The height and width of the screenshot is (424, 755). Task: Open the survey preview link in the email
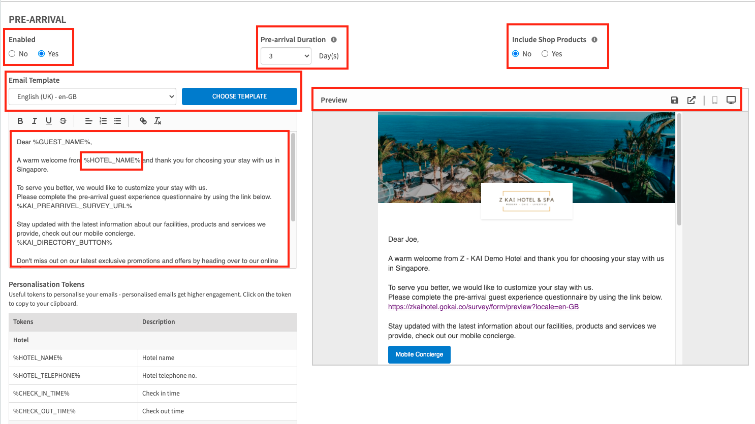(x=483, y=307)
